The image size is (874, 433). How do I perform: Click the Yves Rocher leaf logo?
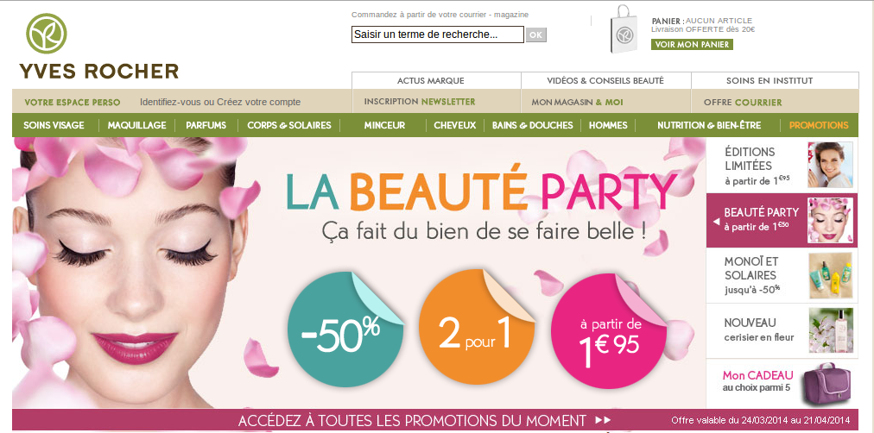pos(47,34)
